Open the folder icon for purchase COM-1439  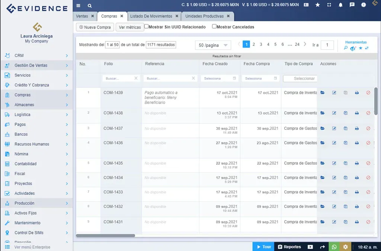click(323, 92)
